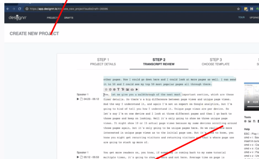The image size is (259, 159).
Task: Click the Help heading in sidebar
Action: (x=247, y=129)
